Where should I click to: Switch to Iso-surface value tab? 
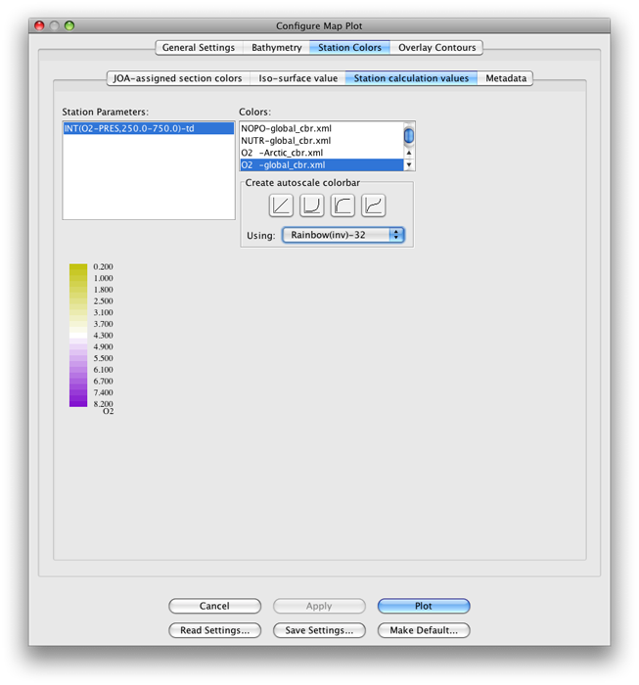click(x=298, y=78)
